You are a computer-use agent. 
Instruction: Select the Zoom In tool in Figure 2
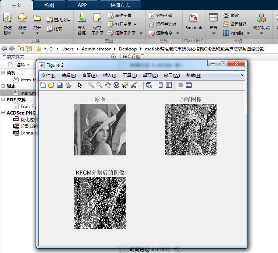(x=91, y=85)
